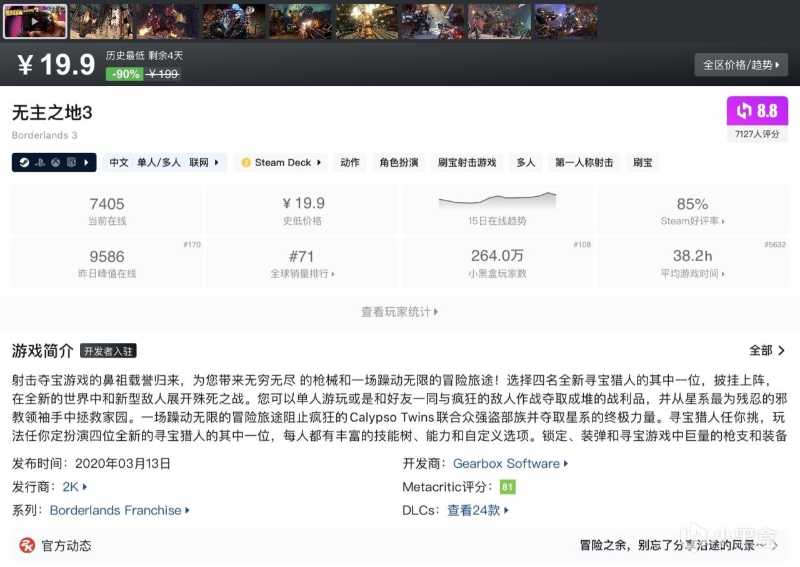Select the Epic Games platform icon
This screenshot has height=567, width=800.
pyautogui.click(x=71, y=162)
